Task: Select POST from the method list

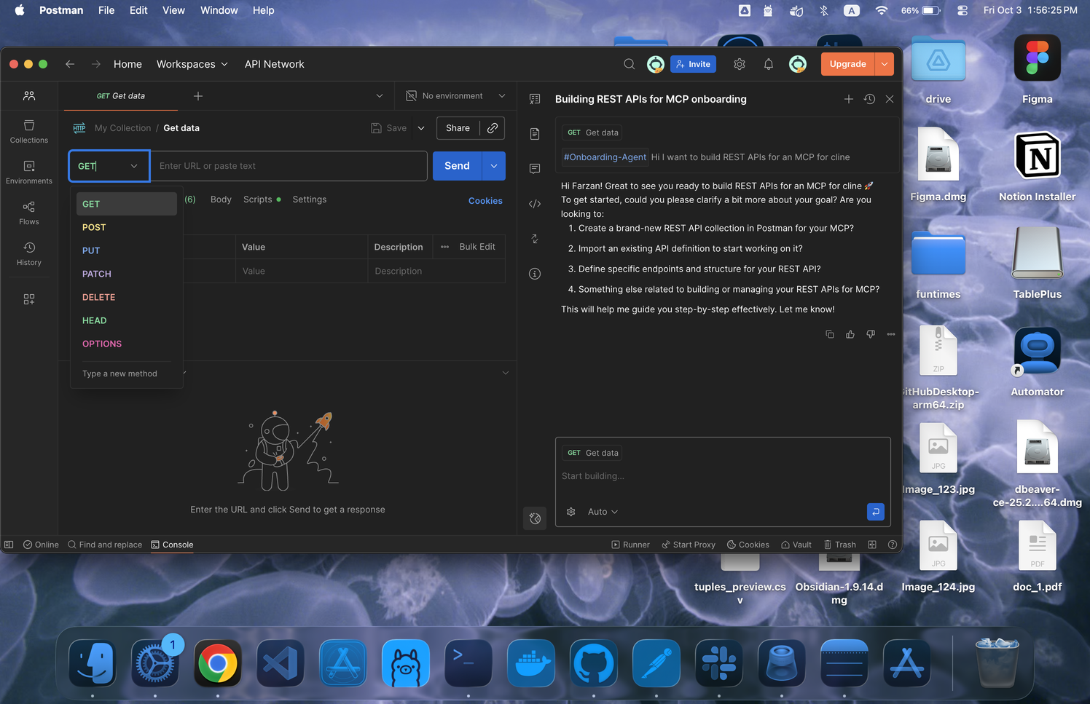Action: 94,227
